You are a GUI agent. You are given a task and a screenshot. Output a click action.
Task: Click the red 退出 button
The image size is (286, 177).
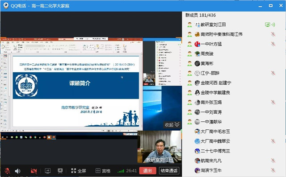(x=147, y=171)
